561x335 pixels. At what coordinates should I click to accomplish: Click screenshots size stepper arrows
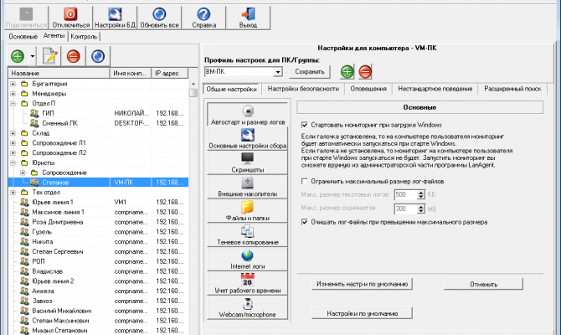[421, 209]
